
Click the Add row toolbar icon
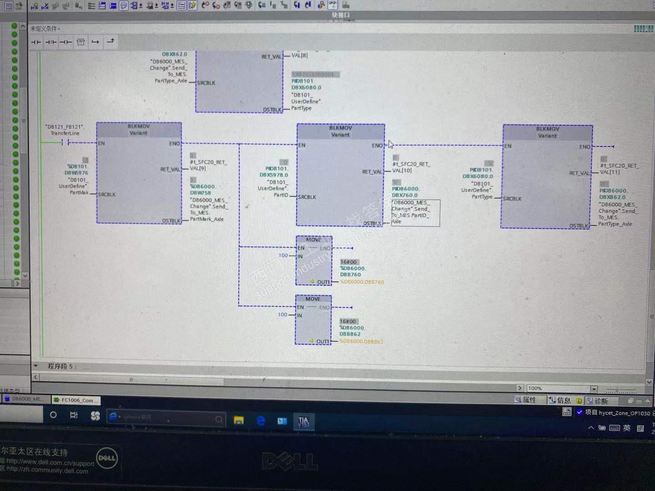tap(66, 5)
